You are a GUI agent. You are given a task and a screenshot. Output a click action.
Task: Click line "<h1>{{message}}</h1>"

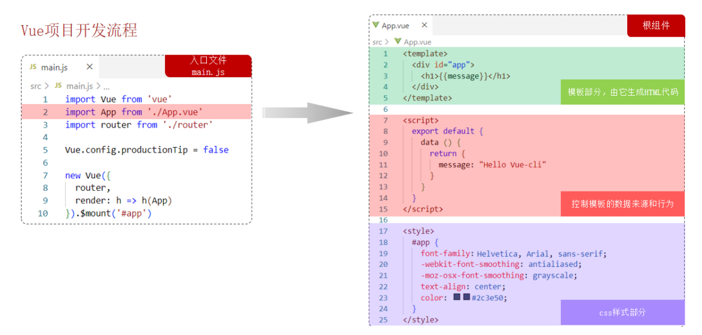point(465,76)
